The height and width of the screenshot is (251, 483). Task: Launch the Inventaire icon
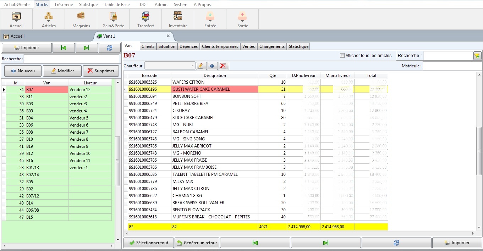pyautogui.click(x=178, y=19)
